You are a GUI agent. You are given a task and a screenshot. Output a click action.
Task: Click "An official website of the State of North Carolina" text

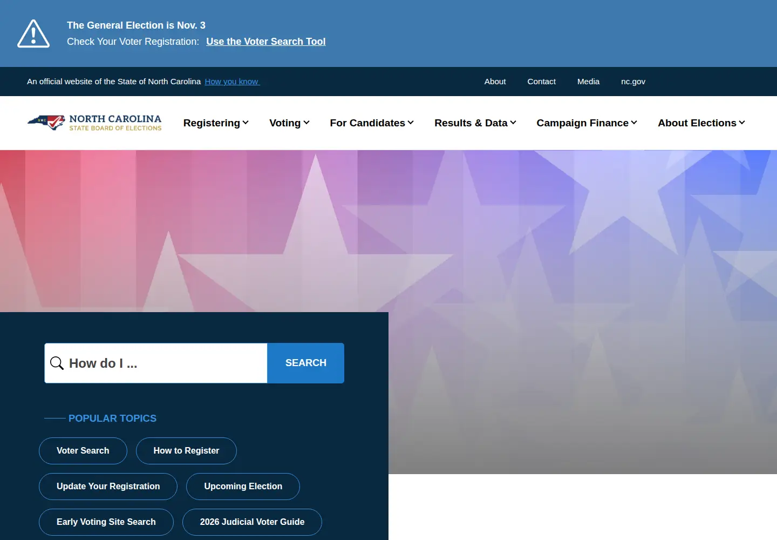(114, 82)
